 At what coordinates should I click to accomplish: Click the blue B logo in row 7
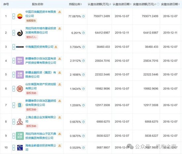20,105
